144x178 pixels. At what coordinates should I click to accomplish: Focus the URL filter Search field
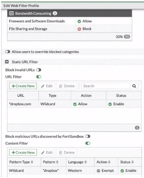(106, 86)
